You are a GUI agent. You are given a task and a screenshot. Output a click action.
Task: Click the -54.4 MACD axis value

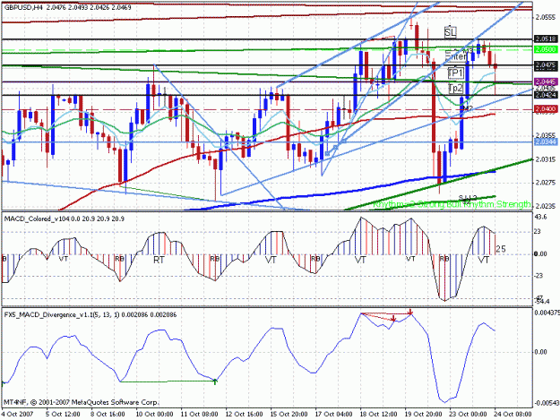click(541, 302)
